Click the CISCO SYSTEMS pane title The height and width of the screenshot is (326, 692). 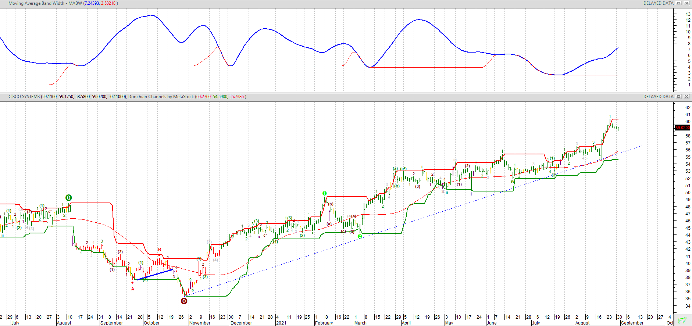coord(24,97)
